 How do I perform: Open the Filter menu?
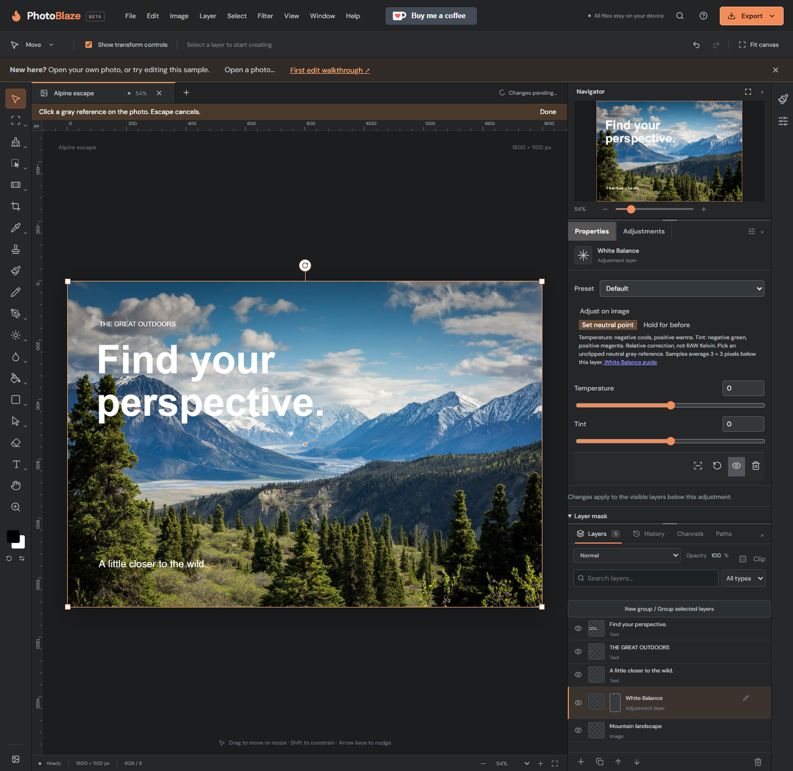click(265, 16)
